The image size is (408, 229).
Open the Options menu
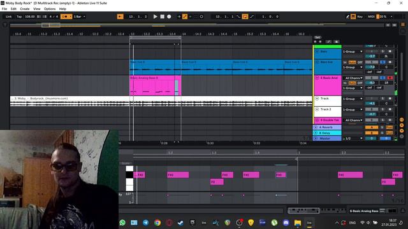pyautogui.click(x=50, y=9)
